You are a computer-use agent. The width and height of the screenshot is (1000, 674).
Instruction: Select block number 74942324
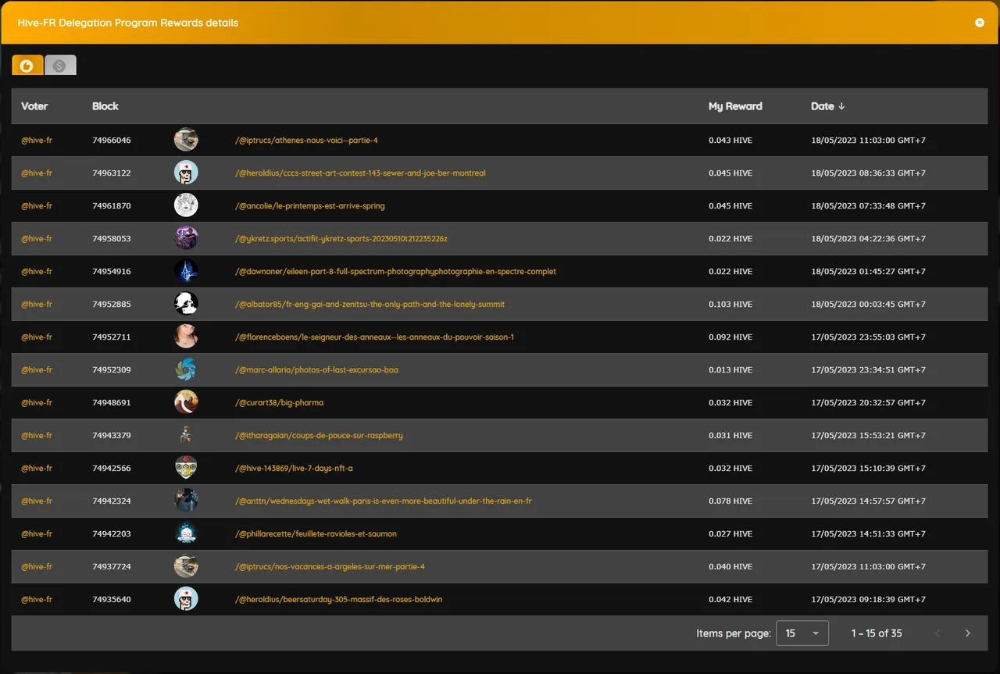[112, 501]
